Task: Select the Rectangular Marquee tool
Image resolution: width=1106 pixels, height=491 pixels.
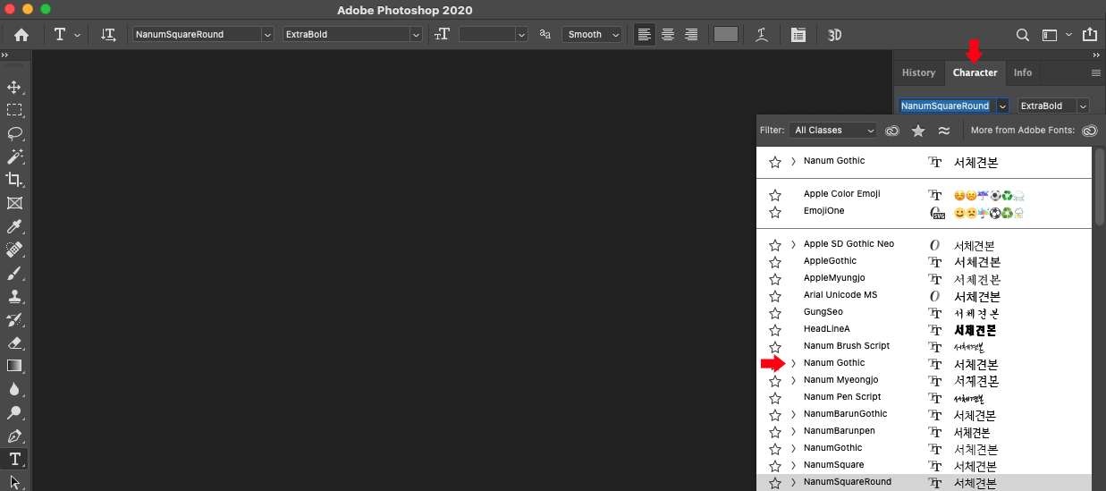Action: point(14,110)
